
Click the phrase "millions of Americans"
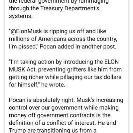point(38,39)
